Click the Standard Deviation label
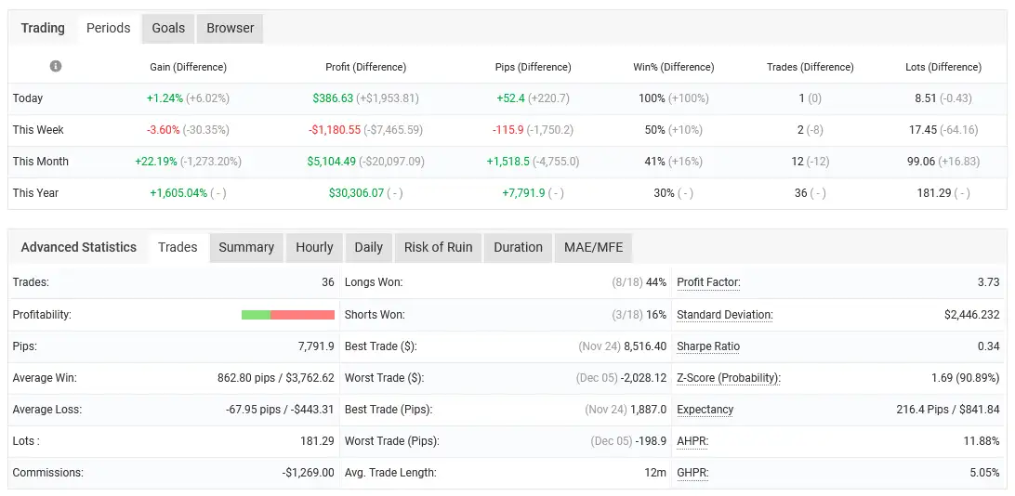Screen dimensions: 1015x496 pos(724,315)
